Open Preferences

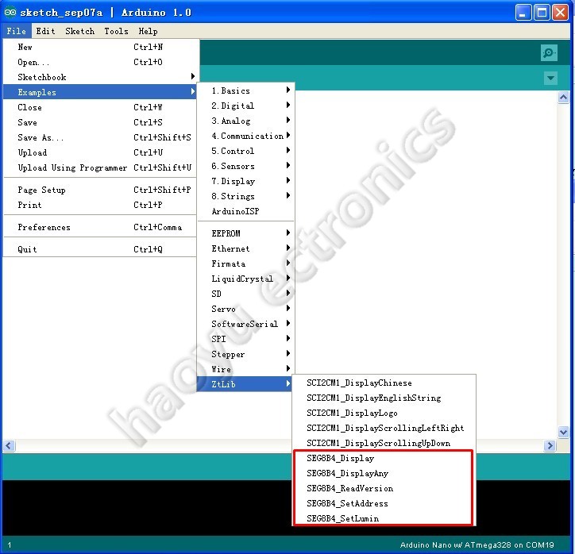(100, 227)
